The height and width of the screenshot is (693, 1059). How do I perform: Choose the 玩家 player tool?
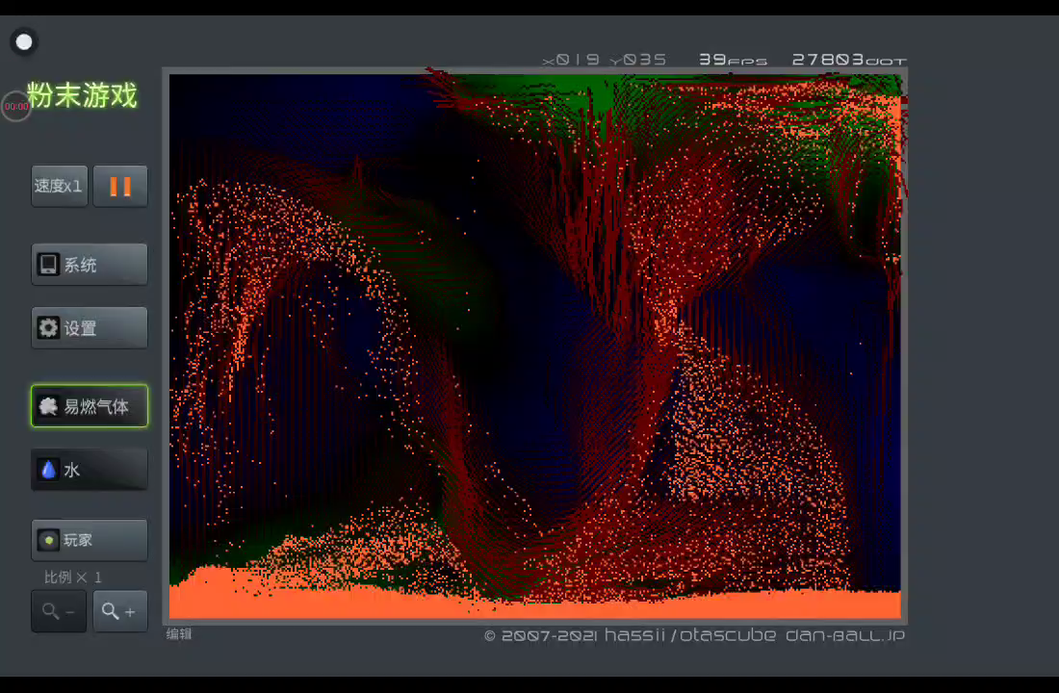(90, 540)
